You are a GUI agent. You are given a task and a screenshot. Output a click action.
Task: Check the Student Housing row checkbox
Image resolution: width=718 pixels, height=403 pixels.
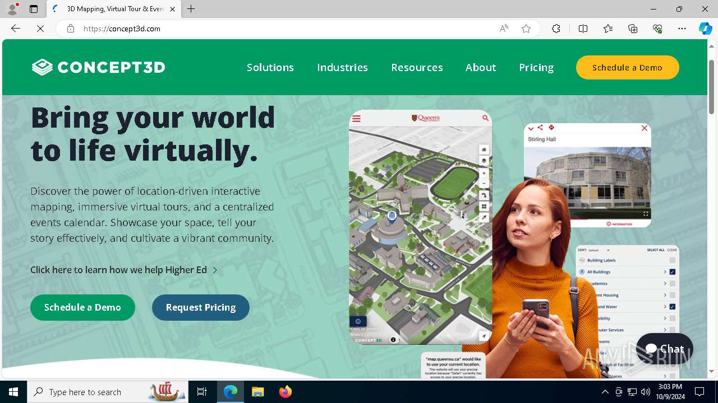pos(672,295)
